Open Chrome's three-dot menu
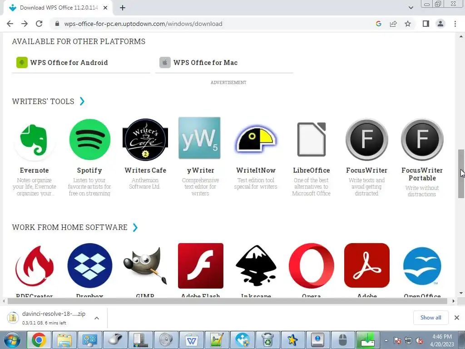 [x=455, y=24]
